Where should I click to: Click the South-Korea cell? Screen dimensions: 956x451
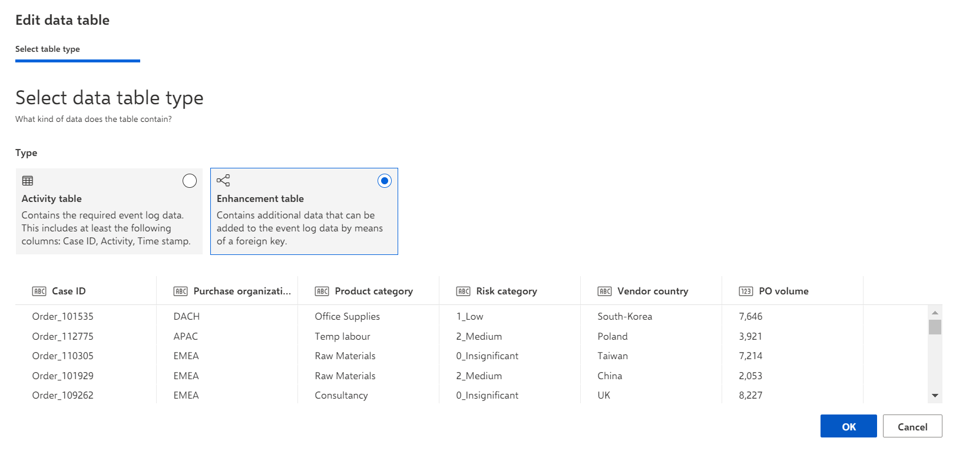pyautogui.click(x=625, y=317)
